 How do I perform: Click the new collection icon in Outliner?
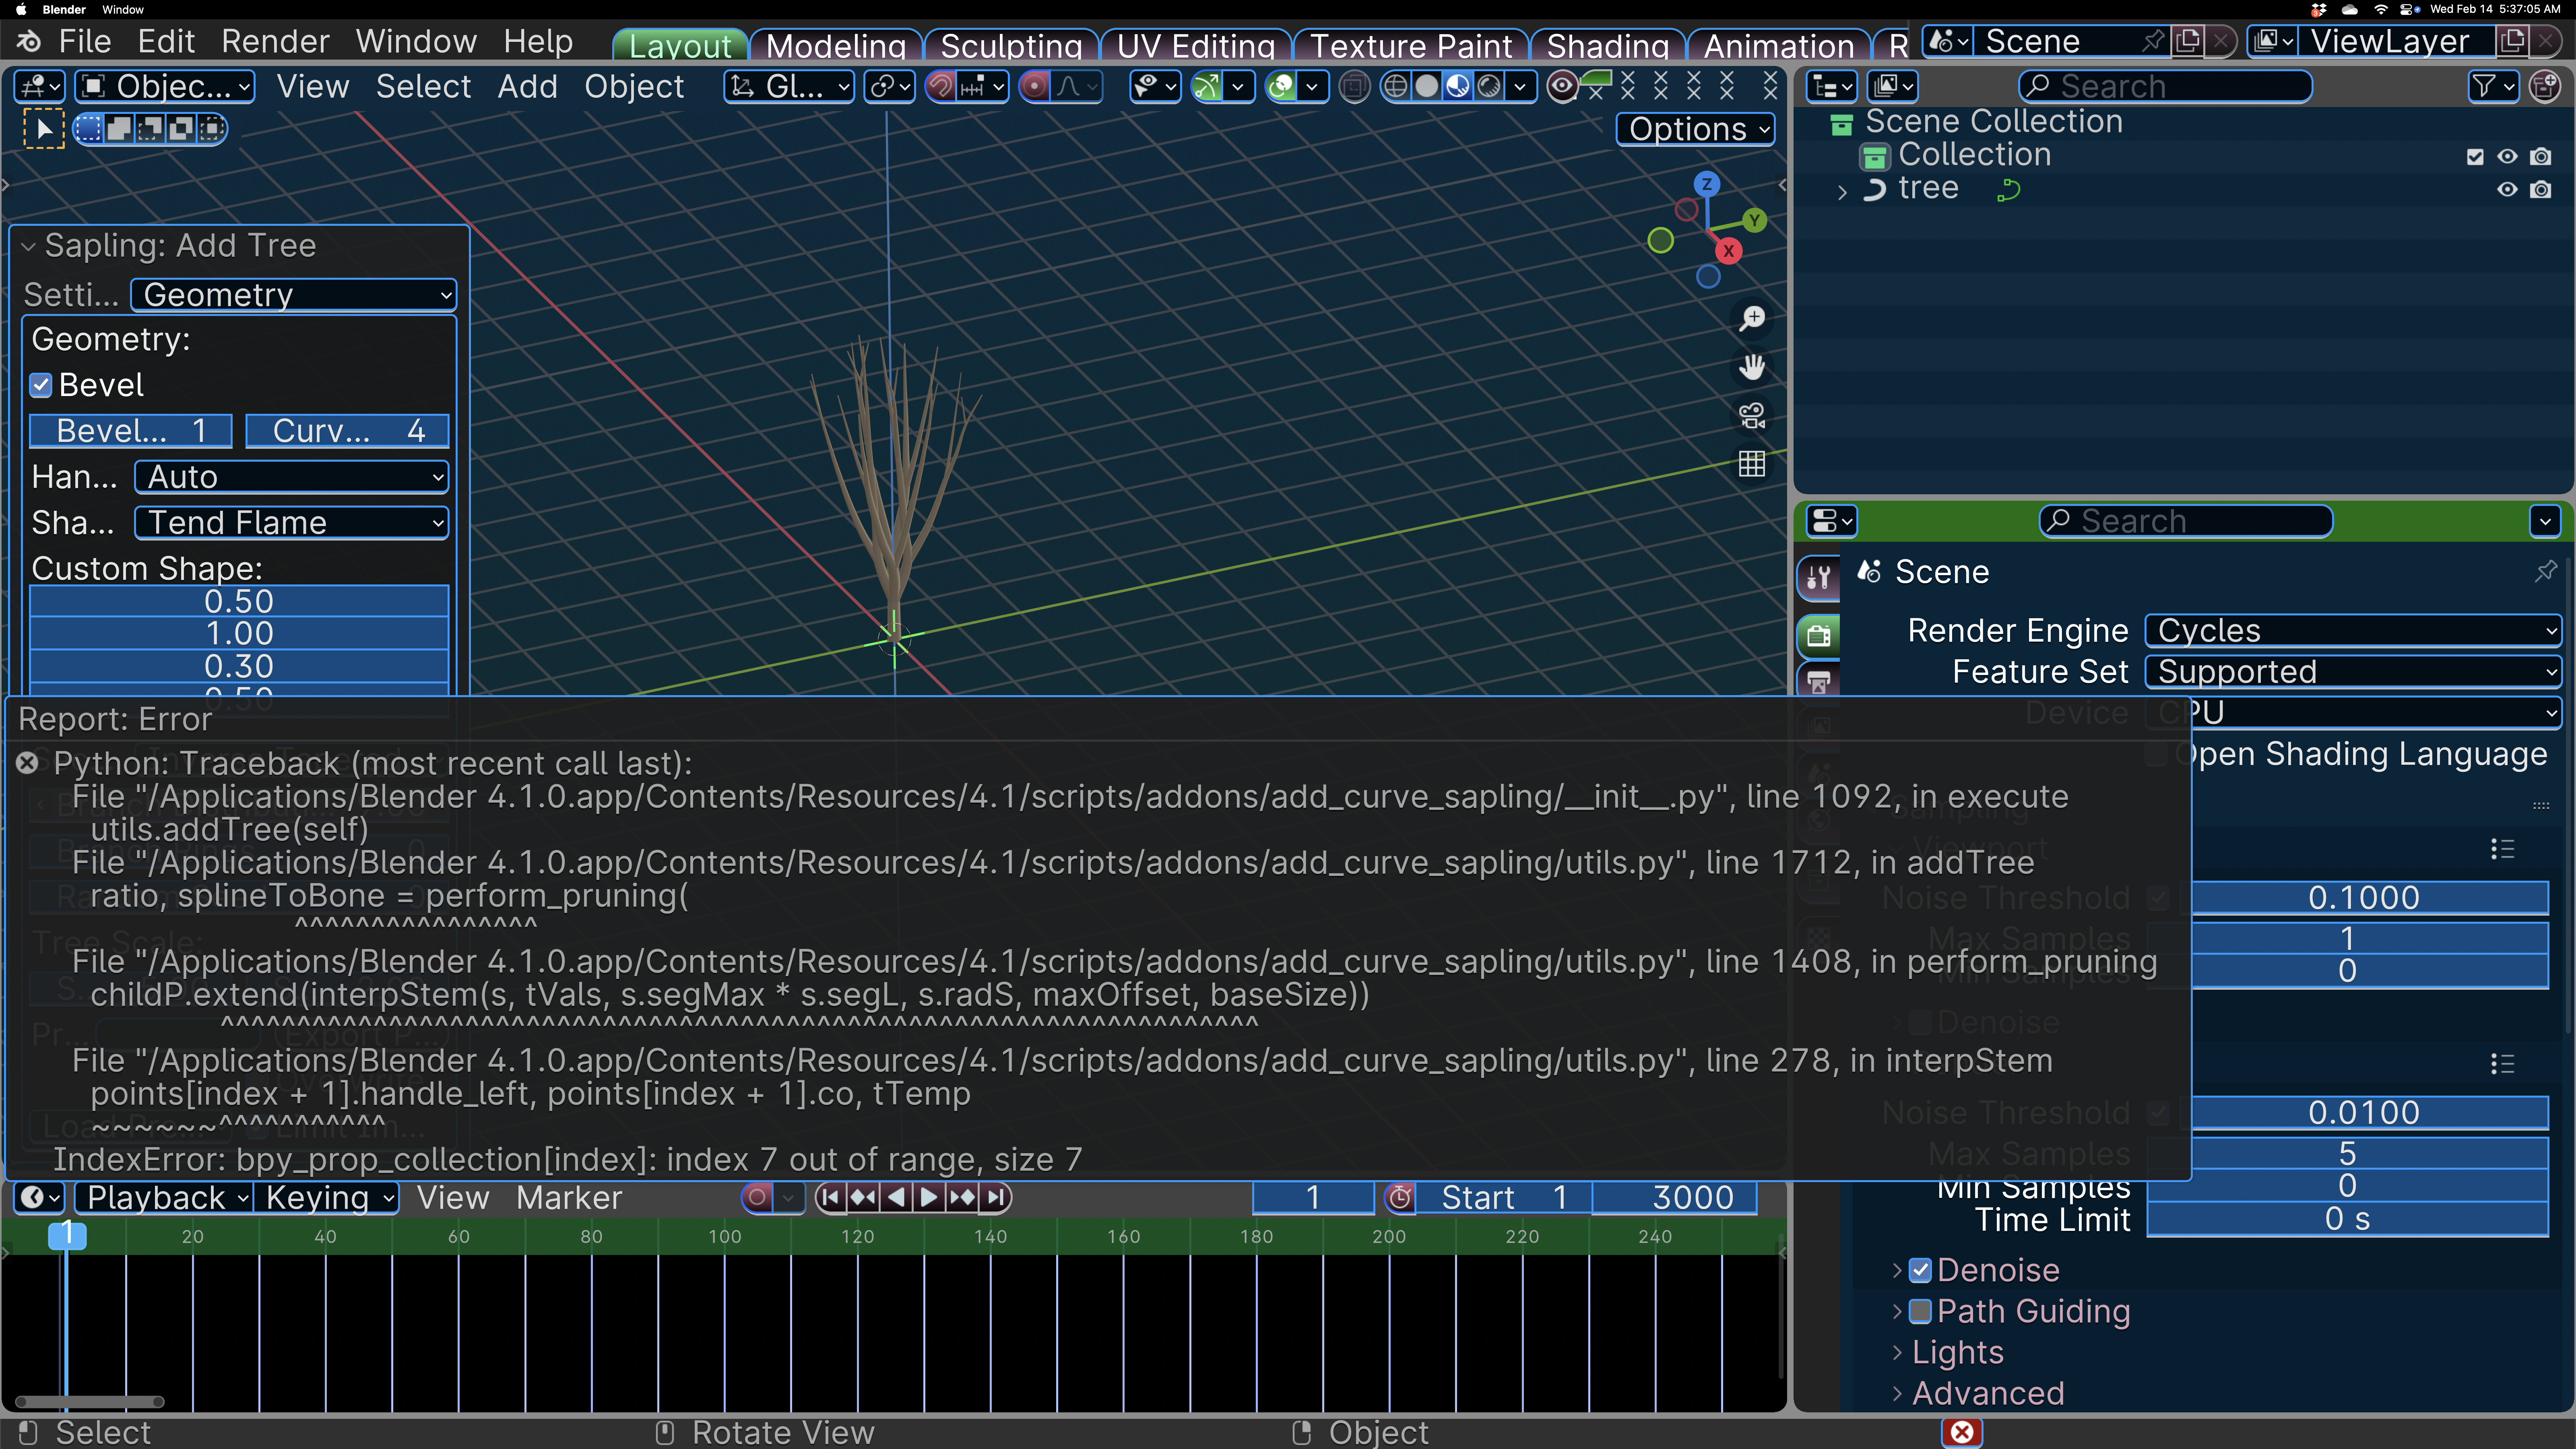(2545, 87)
